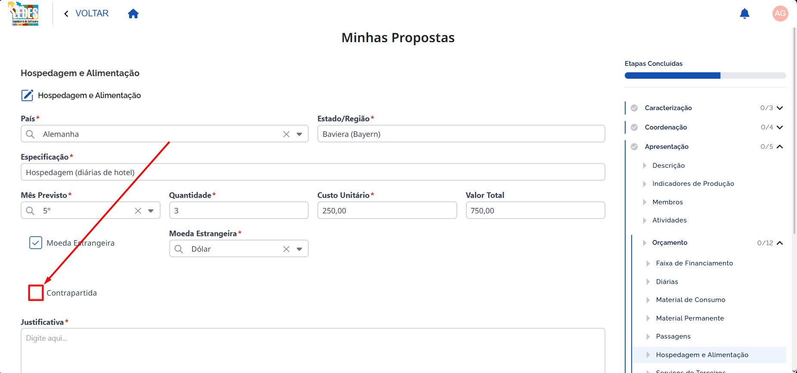Go to Diárias in the sidebar
797x373 pixels.
pos(667,282)
